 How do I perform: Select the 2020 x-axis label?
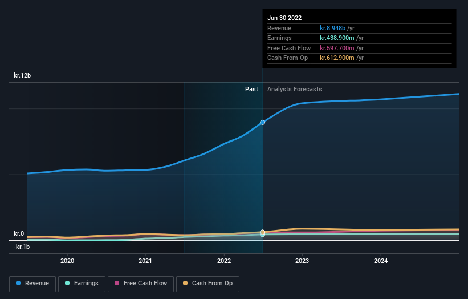67,261
